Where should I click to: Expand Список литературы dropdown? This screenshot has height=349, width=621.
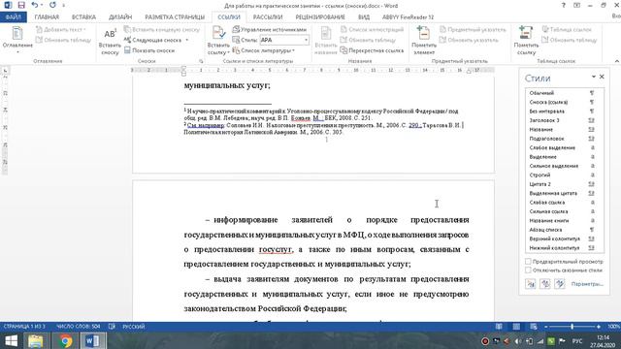[x=263, y=50]
